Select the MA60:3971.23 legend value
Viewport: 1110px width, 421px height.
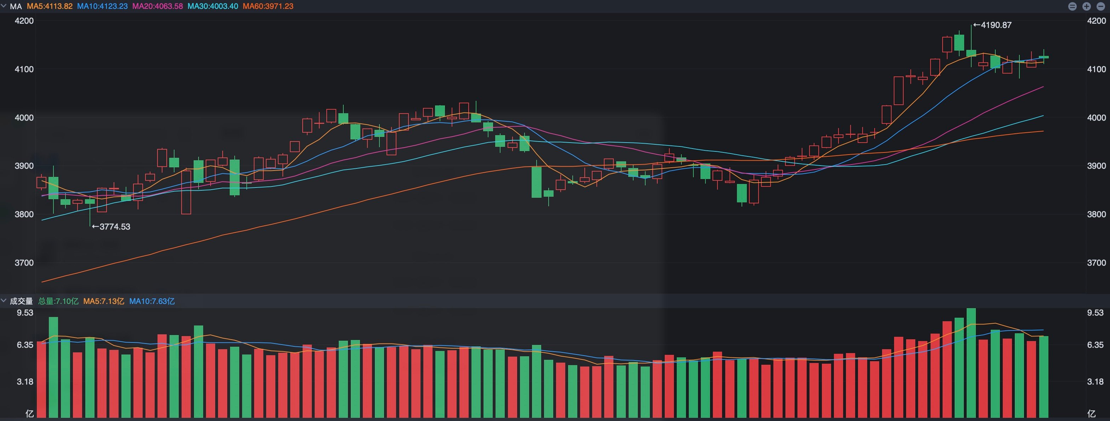click(x=268, y=6)
